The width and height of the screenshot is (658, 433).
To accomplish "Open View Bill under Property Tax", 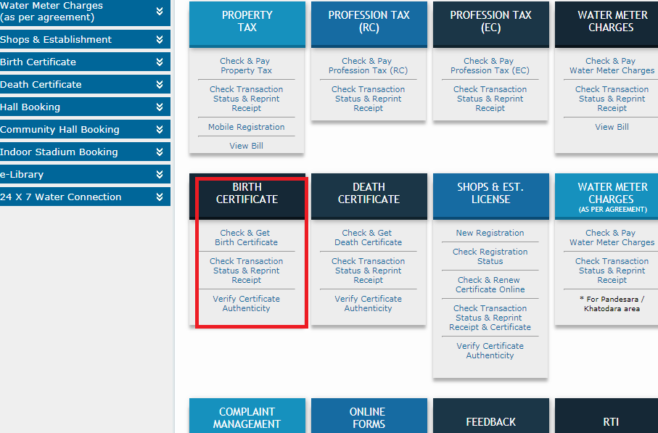I will tap(247, 146).
